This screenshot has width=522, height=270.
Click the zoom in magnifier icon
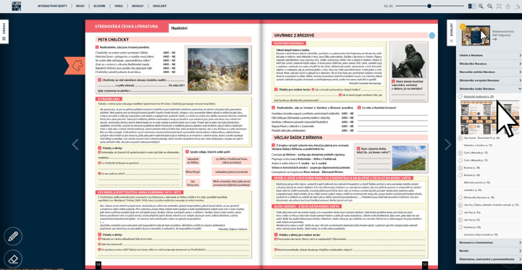[x=481, y=6]
